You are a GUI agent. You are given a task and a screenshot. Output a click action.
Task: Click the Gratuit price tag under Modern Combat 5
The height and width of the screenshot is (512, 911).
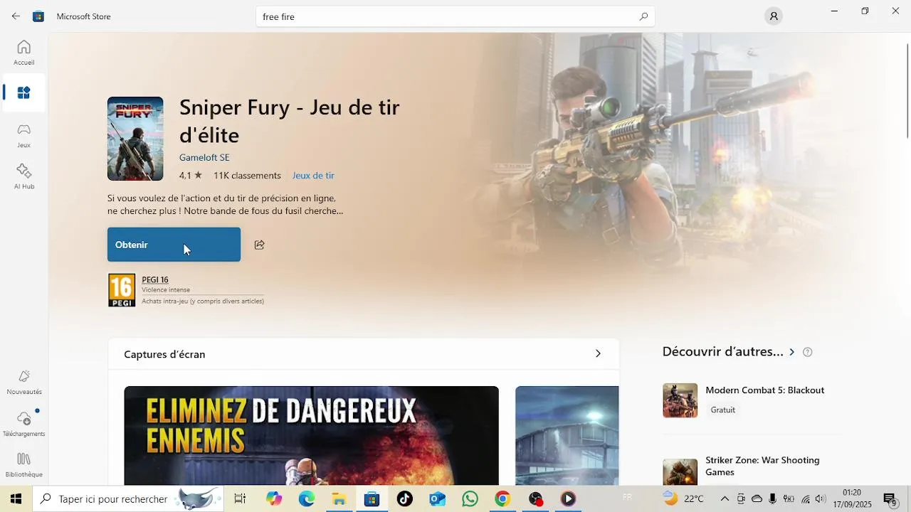722,410
